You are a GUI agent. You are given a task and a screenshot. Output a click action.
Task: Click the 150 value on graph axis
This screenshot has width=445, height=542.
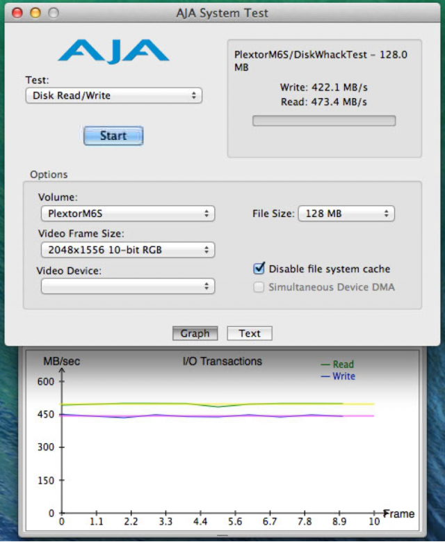[46, 480]
